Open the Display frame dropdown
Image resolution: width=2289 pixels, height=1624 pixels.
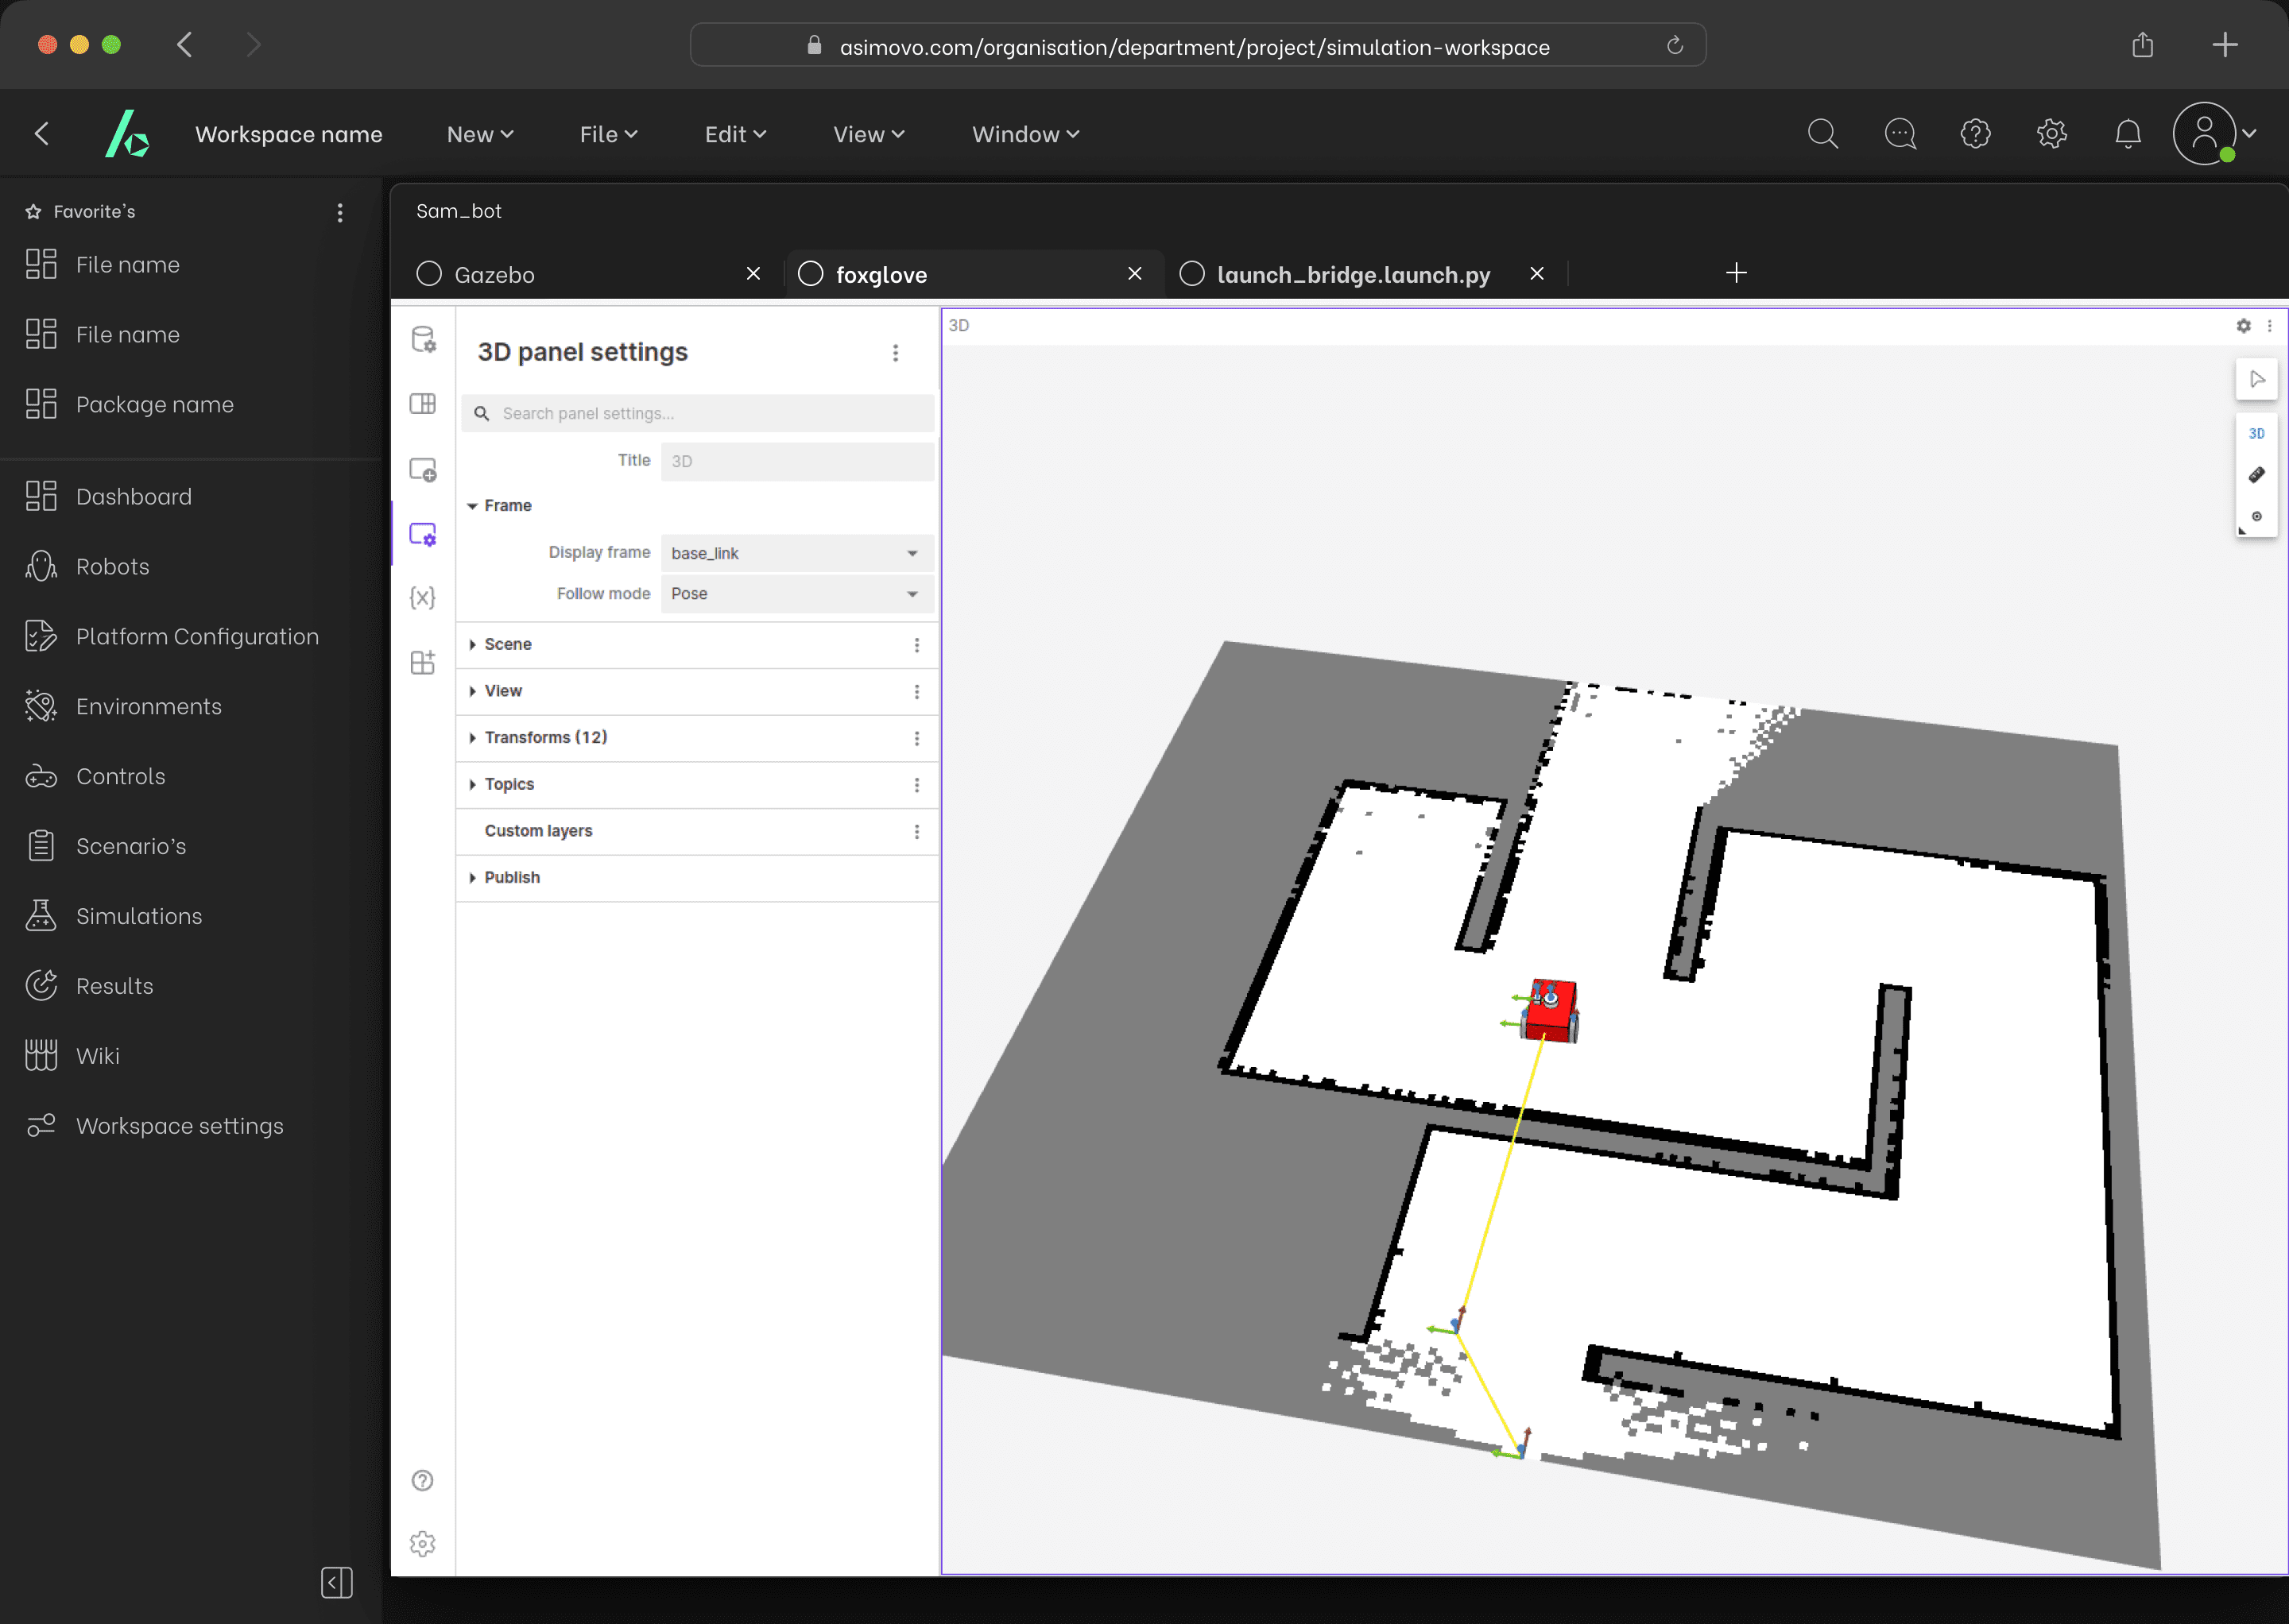[x=796, y=553]
